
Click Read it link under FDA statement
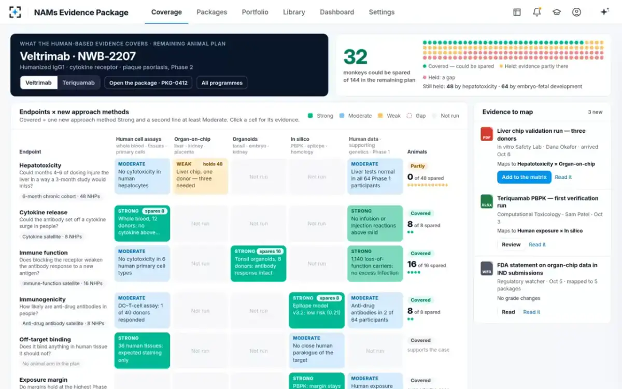click(x=531, y=312)
